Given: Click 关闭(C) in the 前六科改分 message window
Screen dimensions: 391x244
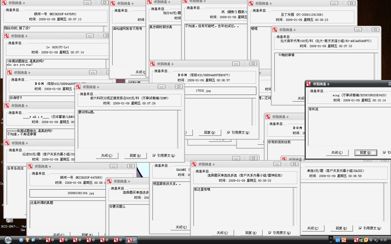Looking at the screenshot, I should [x=107, y=156].
